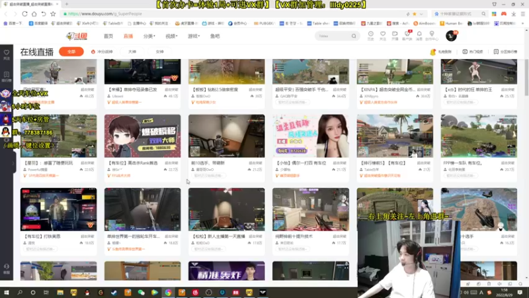Open the 温柔且有趣 pink stream thumbnail
The height and width of the screenshot is (298, 529).
pos(311,136)
